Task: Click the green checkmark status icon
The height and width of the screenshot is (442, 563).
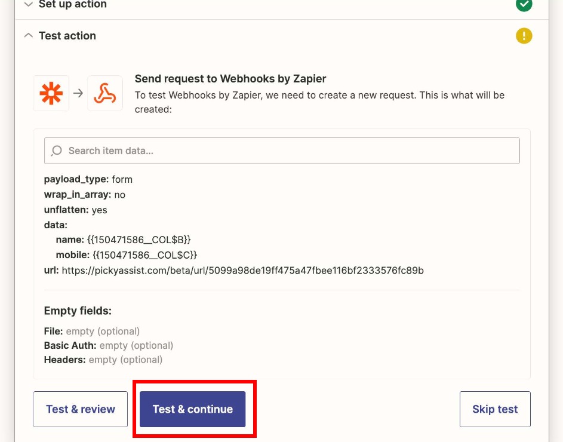Action: coord(524,4)
